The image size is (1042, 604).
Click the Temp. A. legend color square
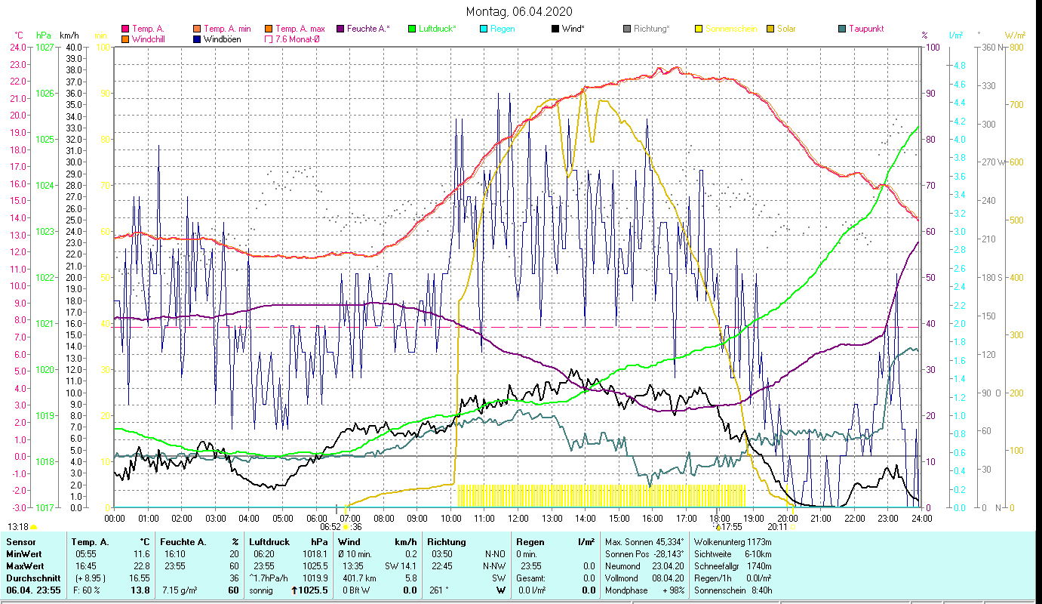pyautogui.click(x=125, y=29)
